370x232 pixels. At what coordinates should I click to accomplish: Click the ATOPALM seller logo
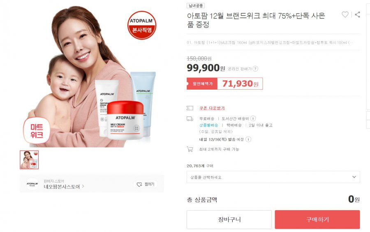32,184
